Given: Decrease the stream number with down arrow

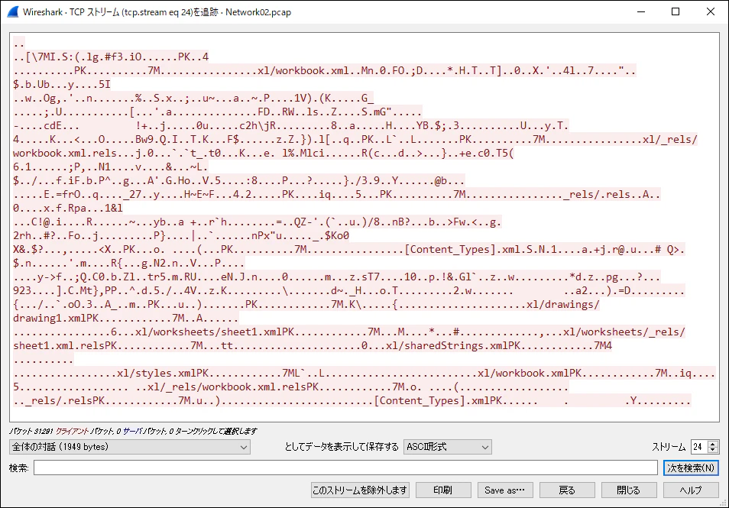Looking at the screenshot, I should pos(713,450).
